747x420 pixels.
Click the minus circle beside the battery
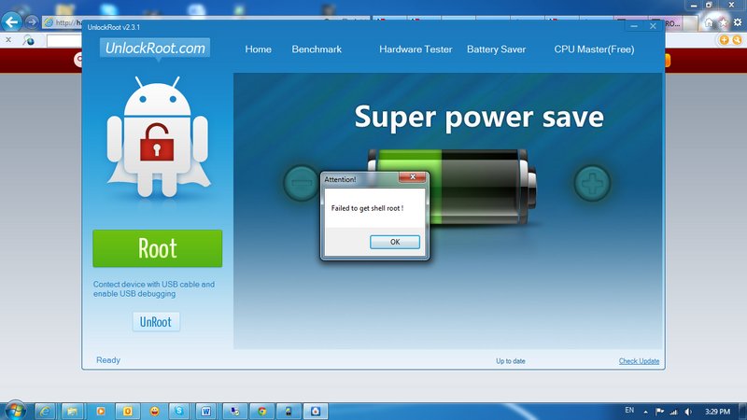pos(301,184)
